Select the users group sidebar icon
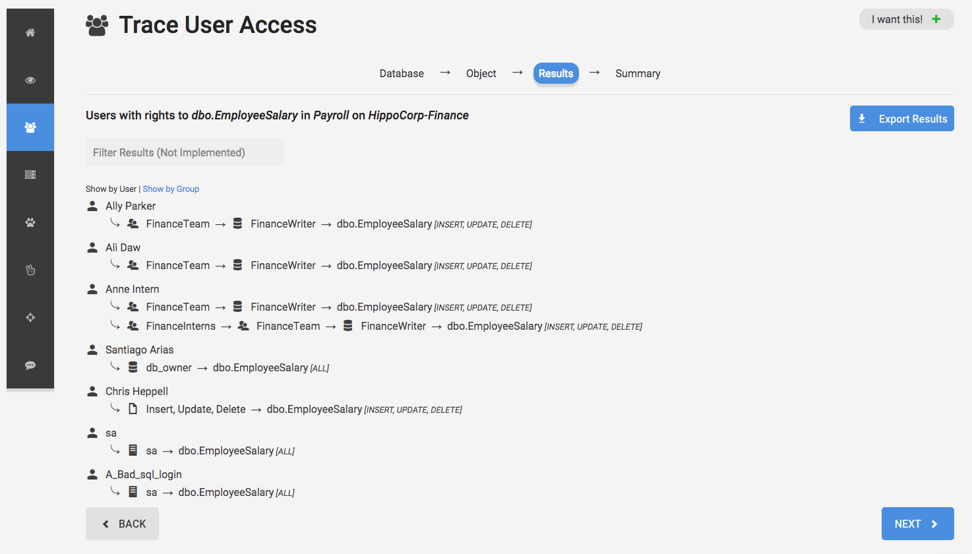The width and height of the screenshot is (972, 554). [30, 127]
